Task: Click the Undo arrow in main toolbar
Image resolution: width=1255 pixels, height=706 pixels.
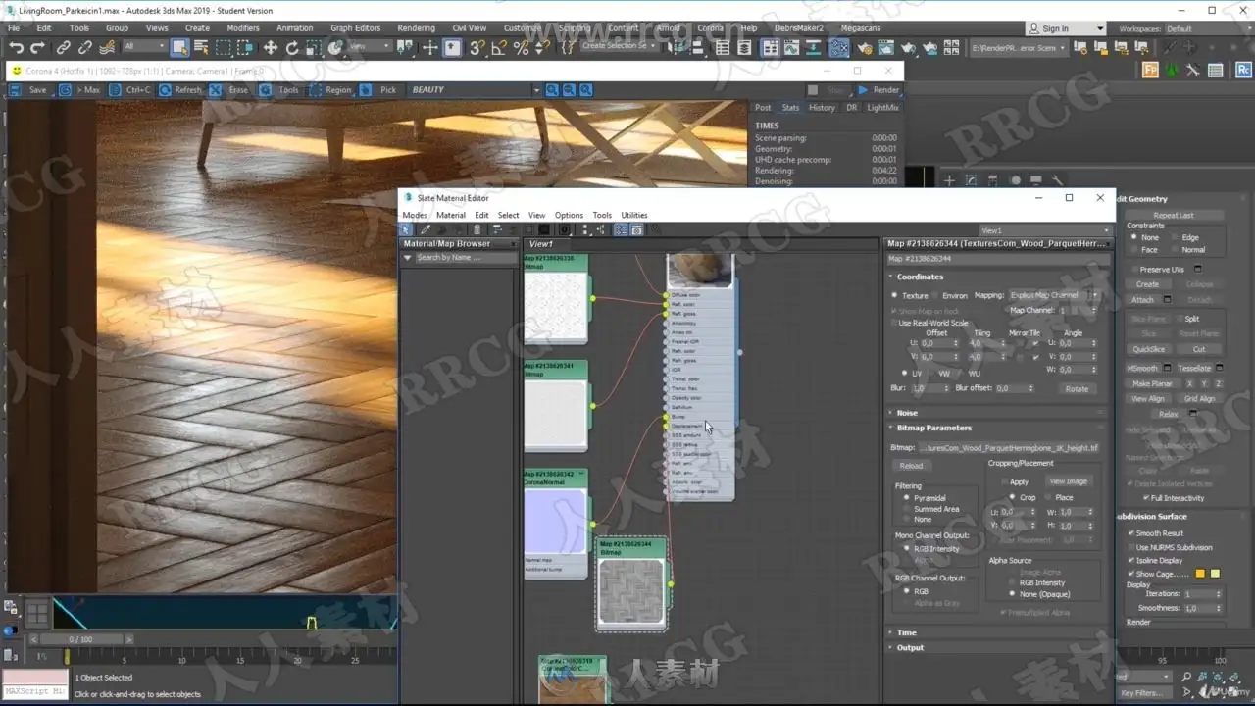Action: click(x=17, y=47)
